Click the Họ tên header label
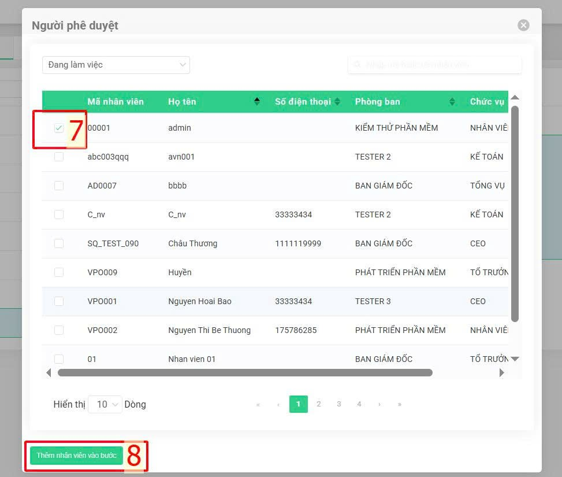The image size is (562, 477). 182,102
